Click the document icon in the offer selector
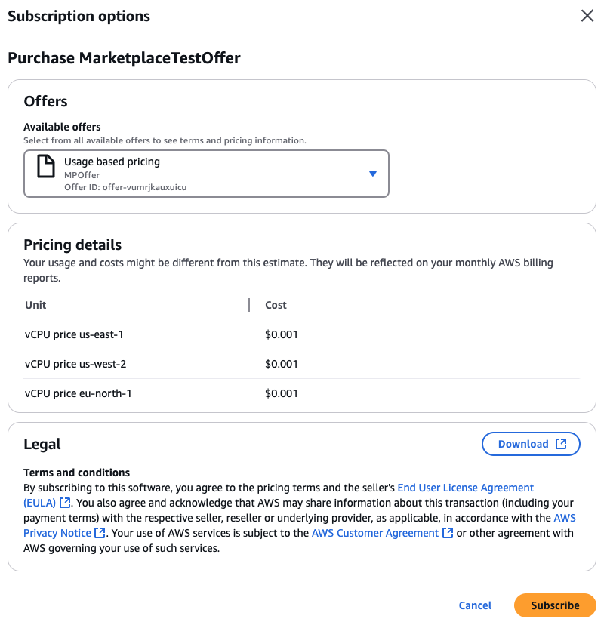The image size is (607, 622). pos(46,166)
